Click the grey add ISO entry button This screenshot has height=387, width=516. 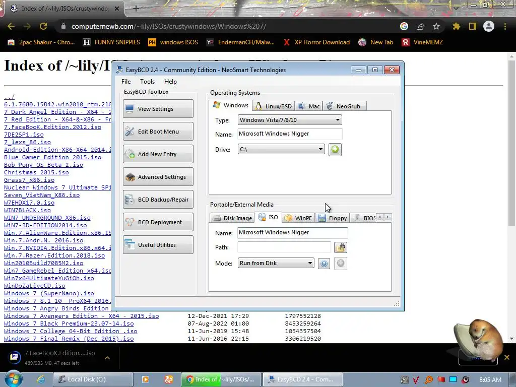point(340,263)
